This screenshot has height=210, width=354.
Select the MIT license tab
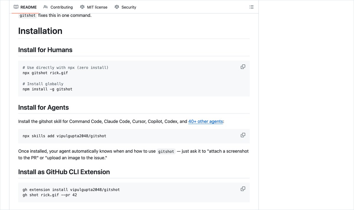94,7
